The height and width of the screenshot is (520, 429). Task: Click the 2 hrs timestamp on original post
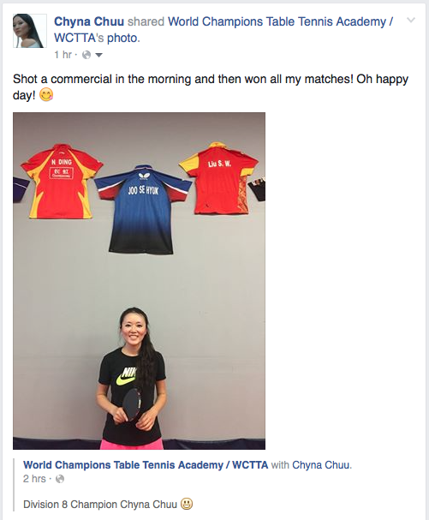[34, 479]
